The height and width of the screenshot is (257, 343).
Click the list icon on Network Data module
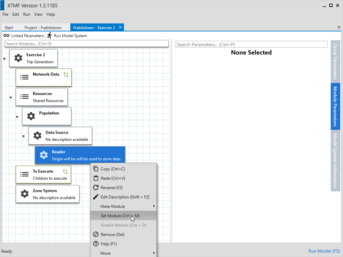24,77
